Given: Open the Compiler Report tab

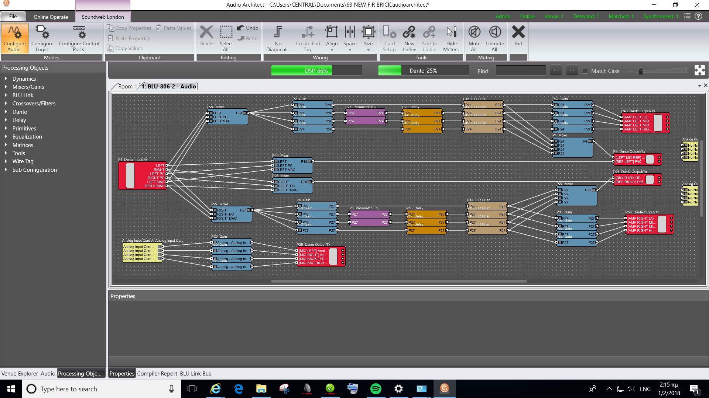Looking at the screenshot, I should [157, 373].
